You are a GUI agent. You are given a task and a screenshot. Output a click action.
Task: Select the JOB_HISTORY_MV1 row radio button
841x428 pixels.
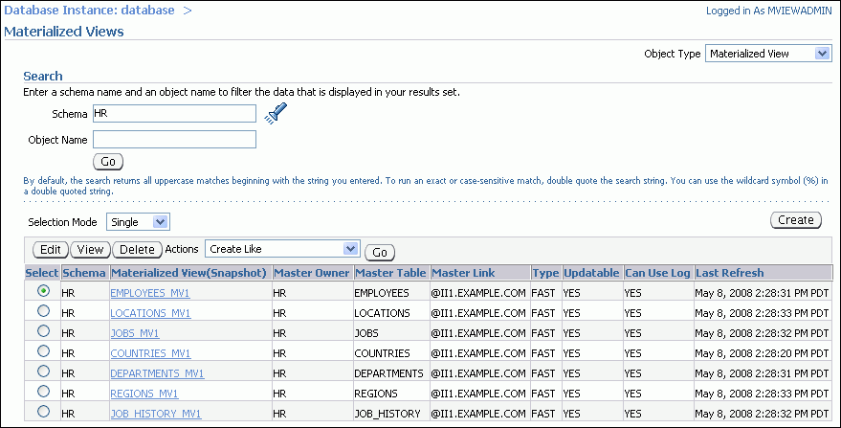(43, 412)
